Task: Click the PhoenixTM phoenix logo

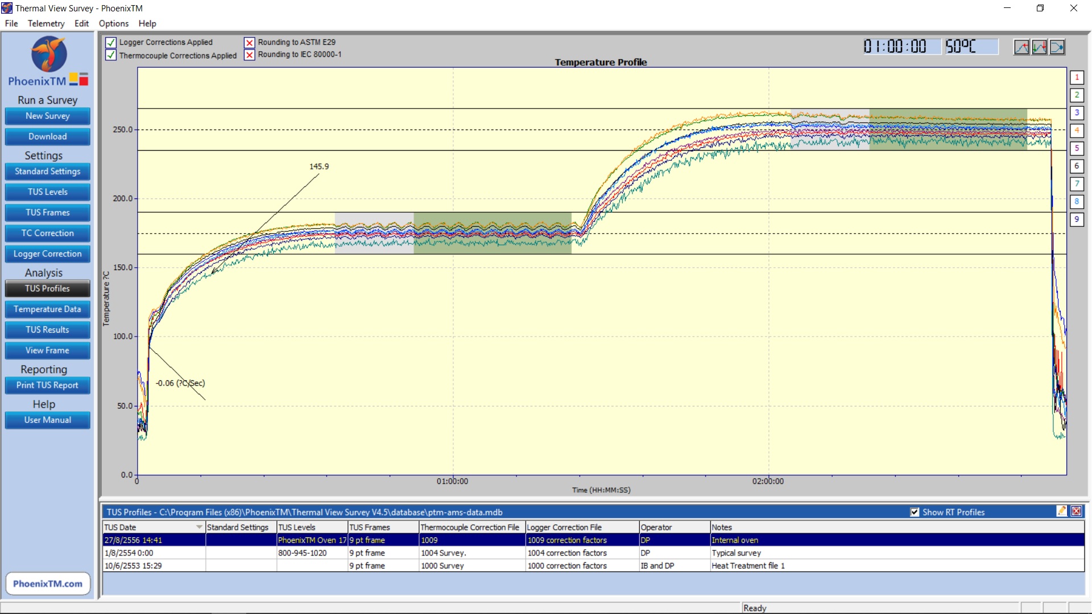Action: [48, 55]
